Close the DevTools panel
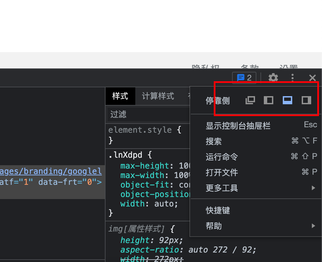Screen dimensions: 322x262 (312, 78)
